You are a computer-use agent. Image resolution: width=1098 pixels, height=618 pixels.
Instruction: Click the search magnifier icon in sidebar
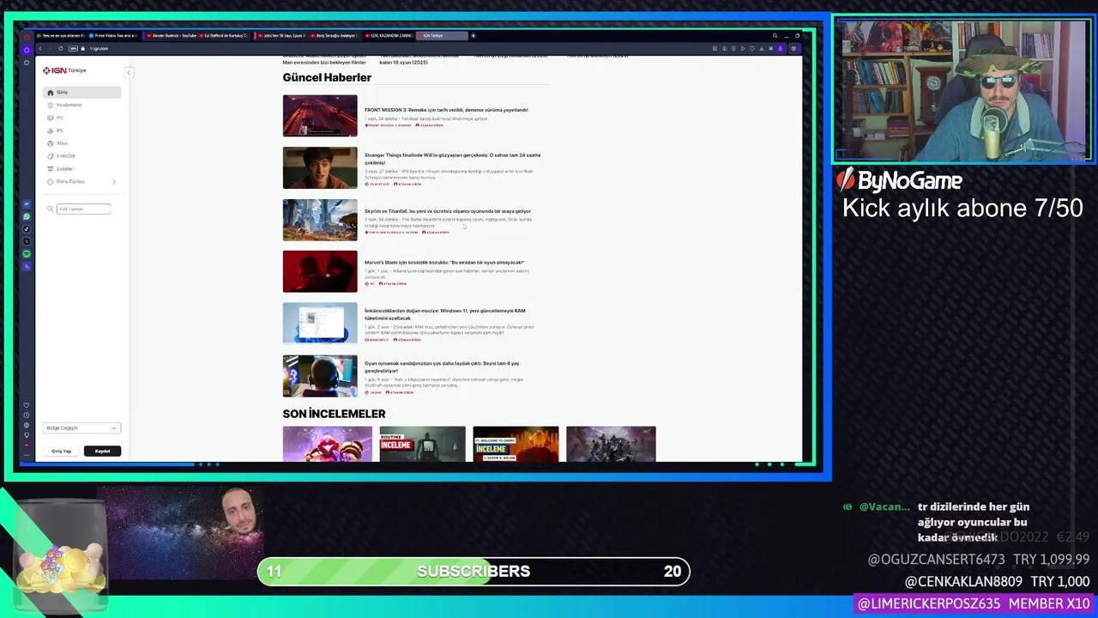click(51, 209)
